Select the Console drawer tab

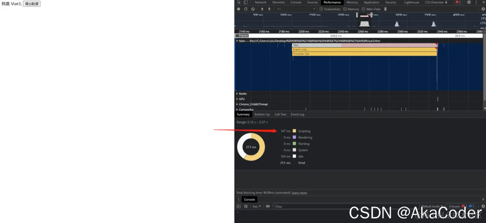249,199
